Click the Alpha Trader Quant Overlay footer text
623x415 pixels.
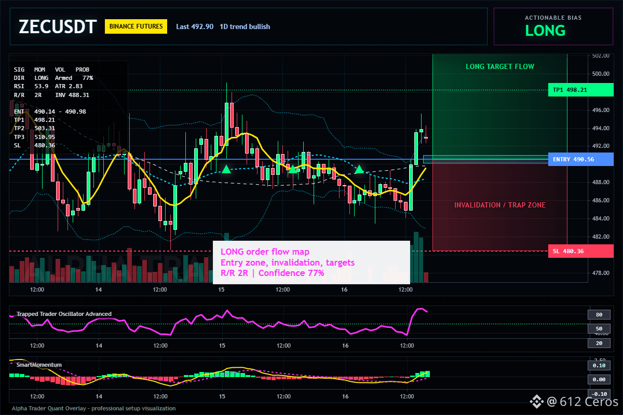pyautogui.click(x=93, y=408)
